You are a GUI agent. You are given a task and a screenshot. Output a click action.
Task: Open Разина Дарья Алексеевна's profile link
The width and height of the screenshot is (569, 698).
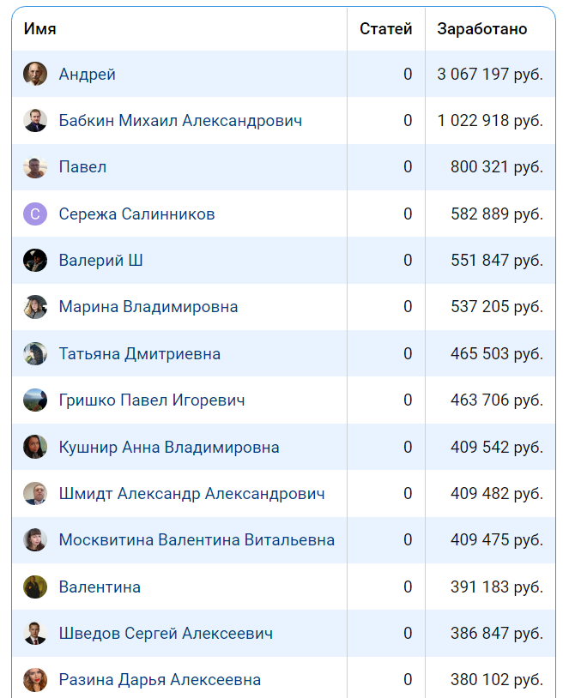[x=160, y=680]
